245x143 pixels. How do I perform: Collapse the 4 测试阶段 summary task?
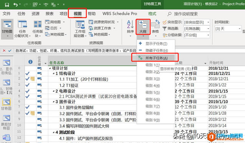pyautogui.click(x=53, y=132)
